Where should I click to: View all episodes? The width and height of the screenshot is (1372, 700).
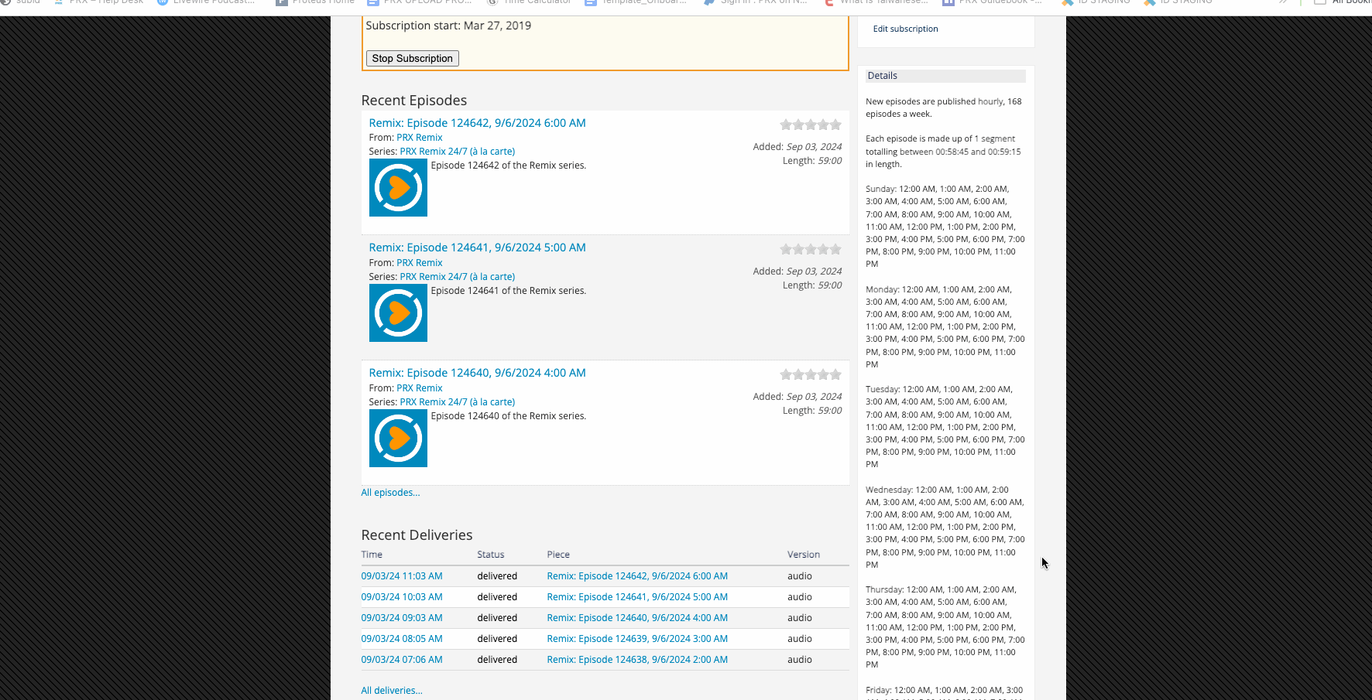[390, 492]
